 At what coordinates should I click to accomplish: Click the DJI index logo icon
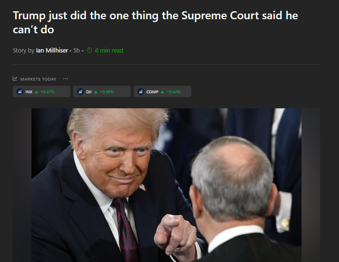[x=81, y=92]
